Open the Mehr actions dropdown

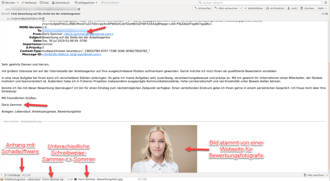coord(322,8)
